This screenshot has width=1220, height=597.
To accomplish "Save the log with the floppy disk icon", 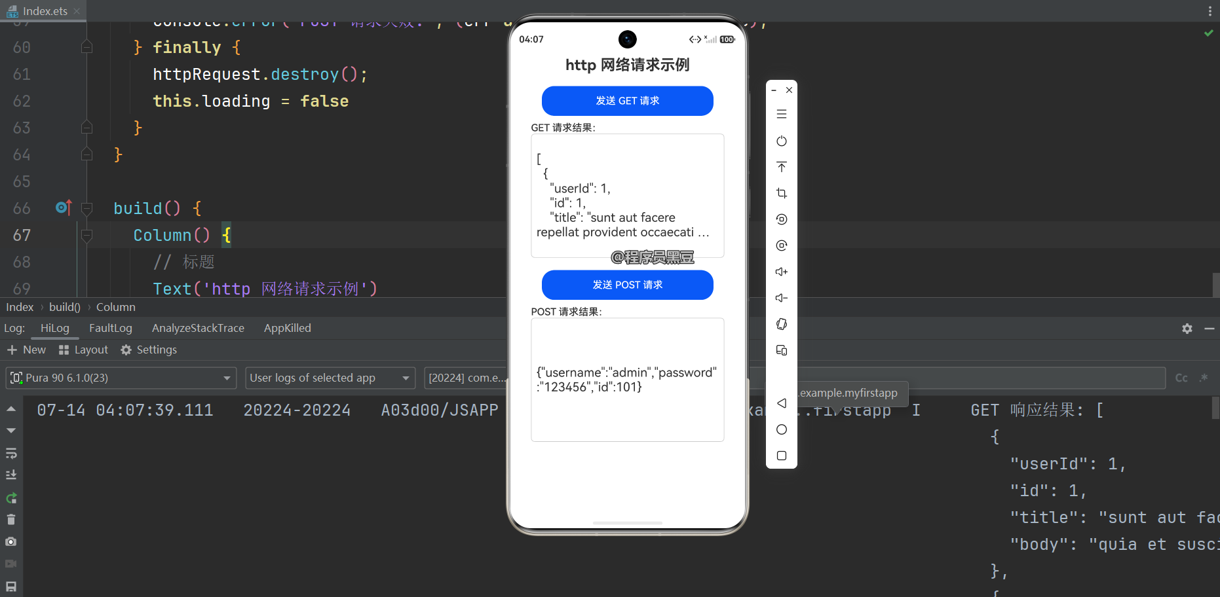I will coord(11,587).
